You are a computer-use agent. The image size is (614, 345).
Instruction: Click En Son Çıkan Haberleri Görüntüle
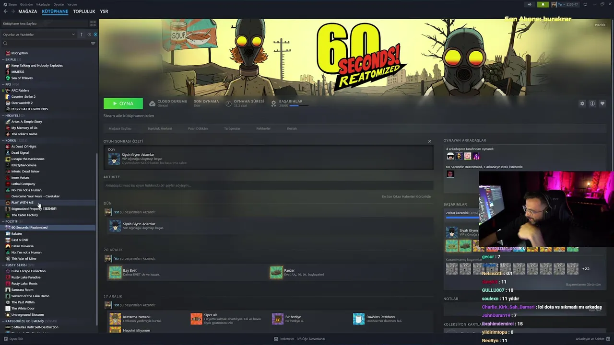406,196
